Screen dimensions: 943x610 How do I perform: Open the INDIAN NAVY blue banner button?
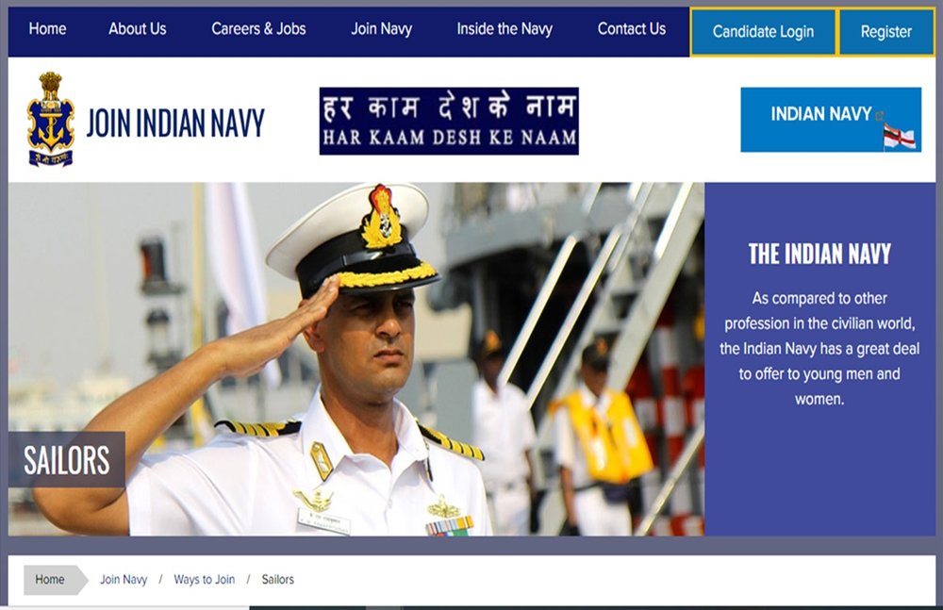(x=831, y=120)
